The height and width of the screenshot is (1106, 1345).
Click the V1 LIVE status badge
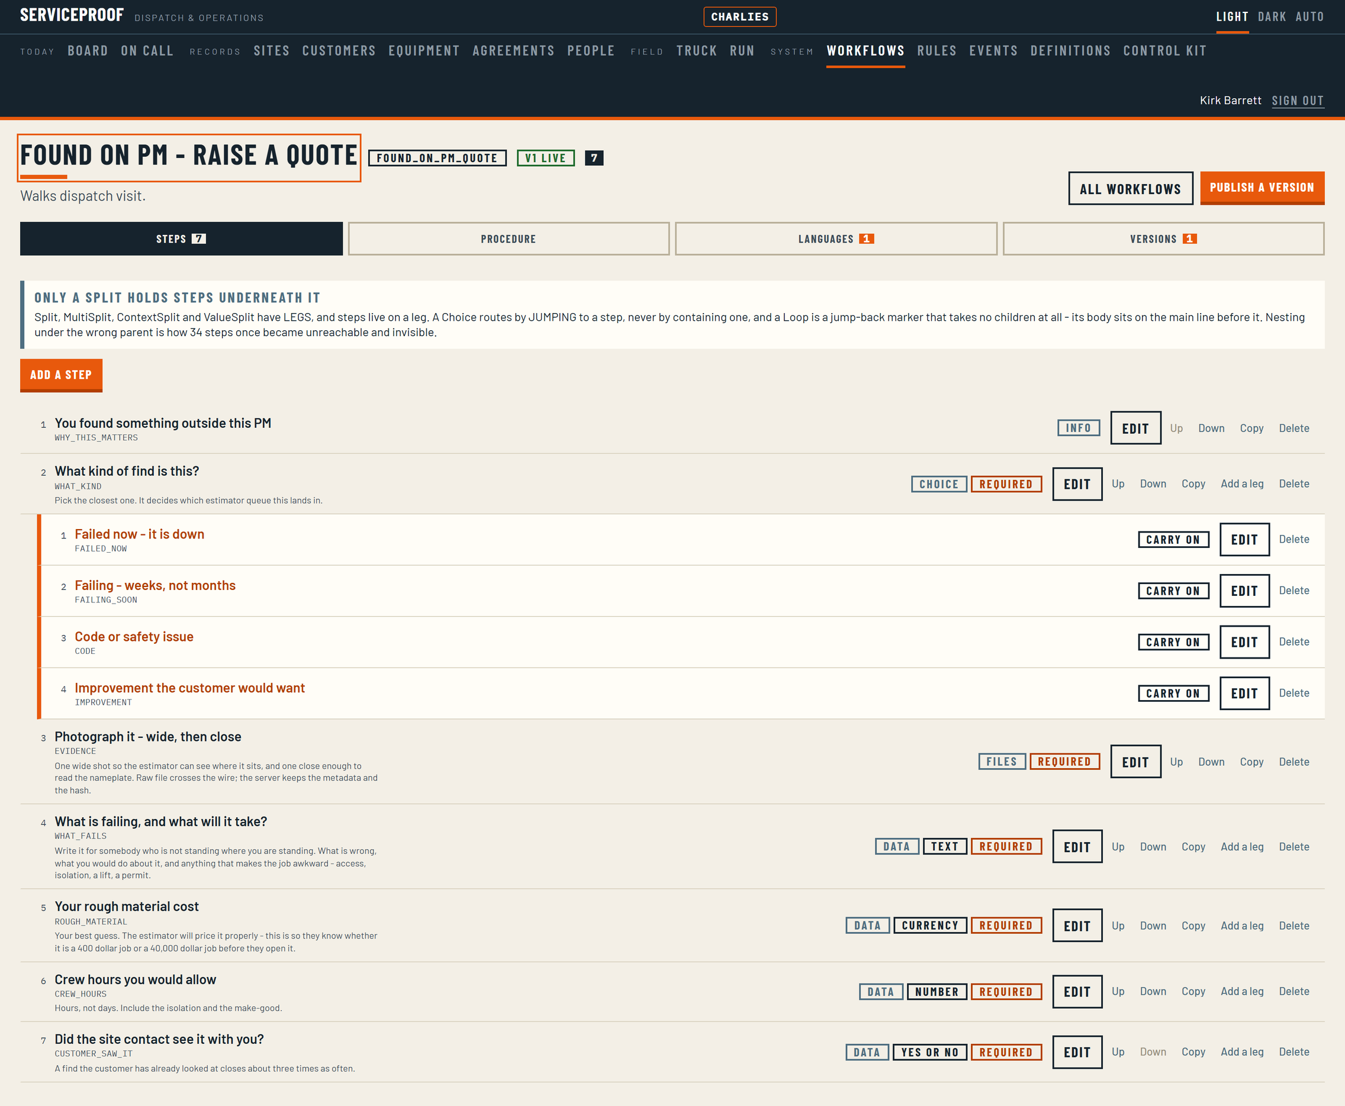546,158
